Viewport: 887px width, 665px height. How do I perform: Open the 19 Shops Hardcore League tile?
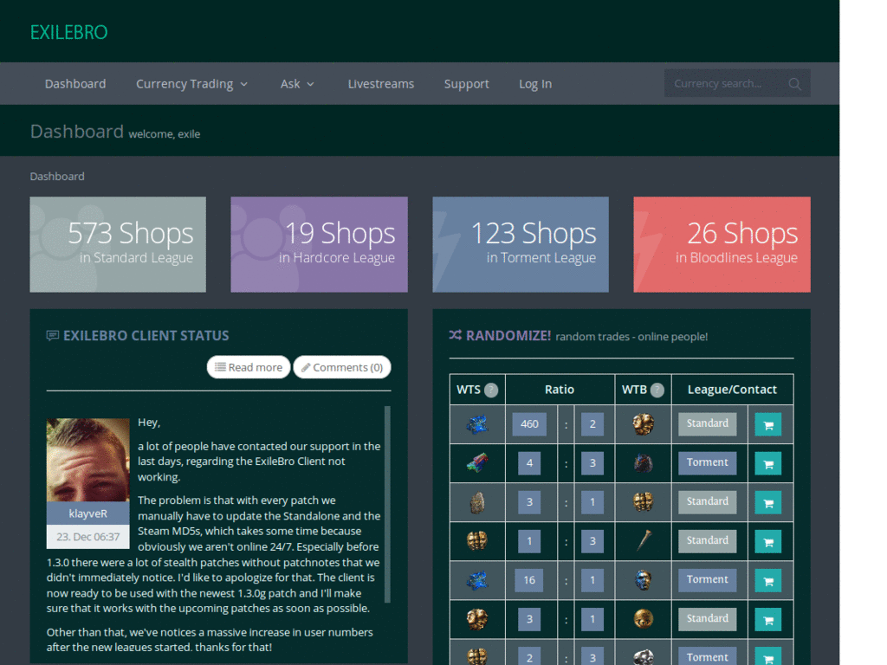tap(319, 244)
